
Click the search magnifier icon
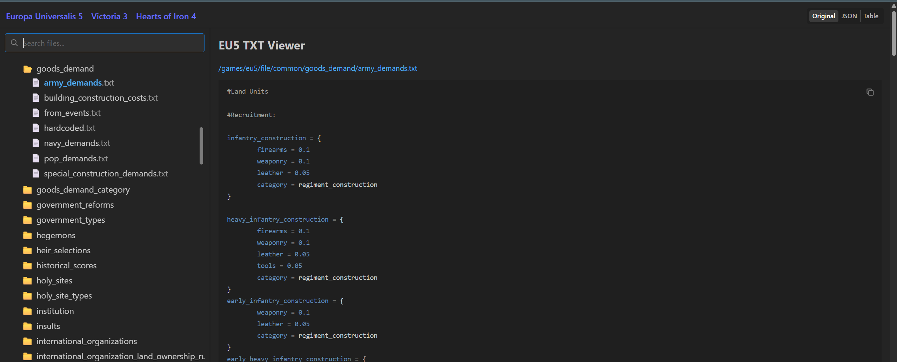point(14,43)
